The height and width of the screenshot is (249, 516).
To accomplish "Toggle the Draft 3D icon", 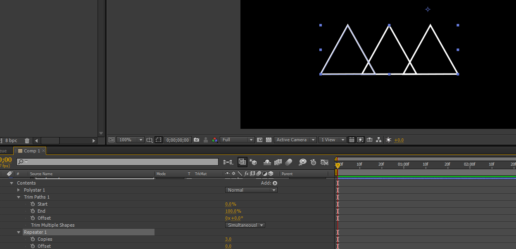I will (253, 162).
